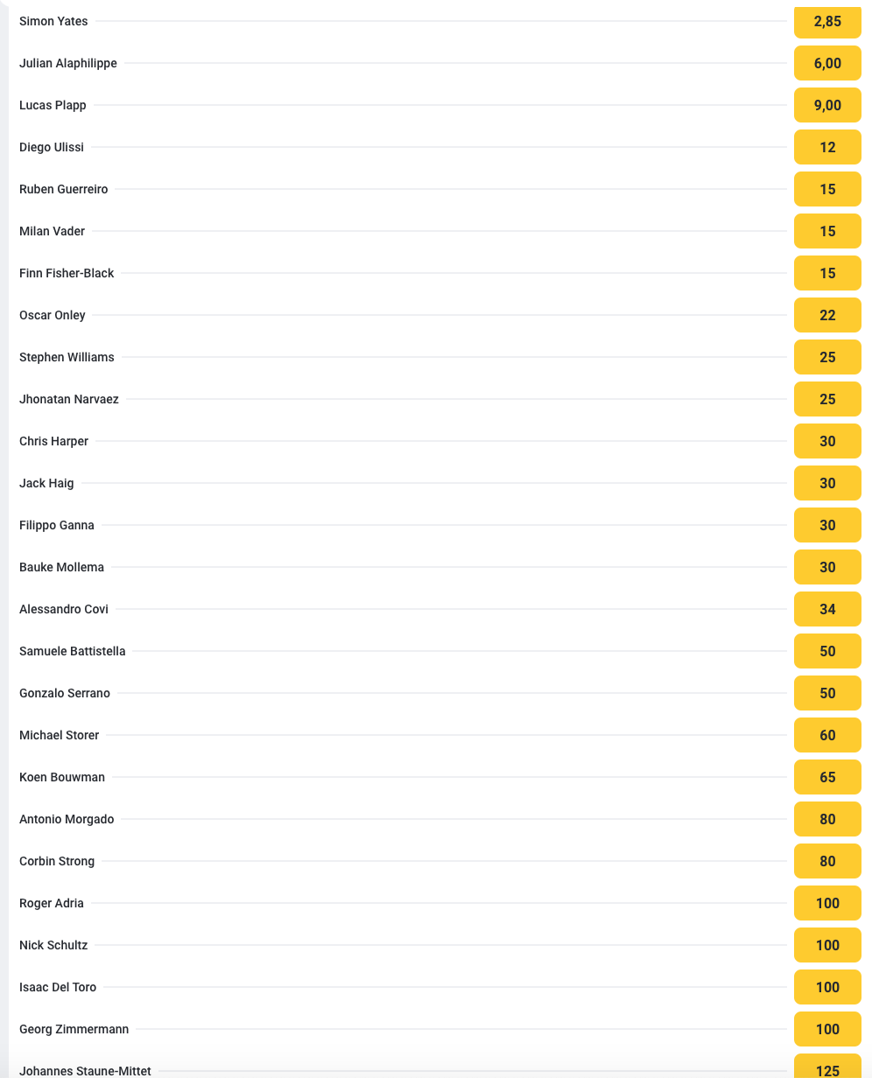Viewport: 872px width, 1078px height.
Task: Select Julian Alaphilippe odds 6,00
Action: coord(827,63)
